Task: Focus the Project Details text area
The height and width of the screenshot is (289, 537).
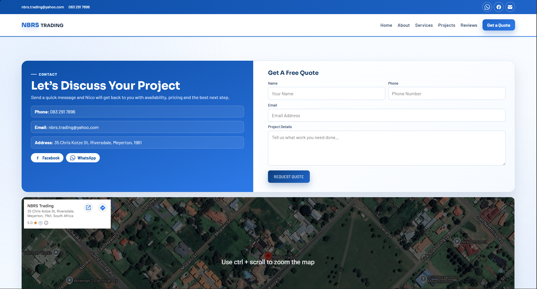Action: pyautogui.click(x=387, y=148)
